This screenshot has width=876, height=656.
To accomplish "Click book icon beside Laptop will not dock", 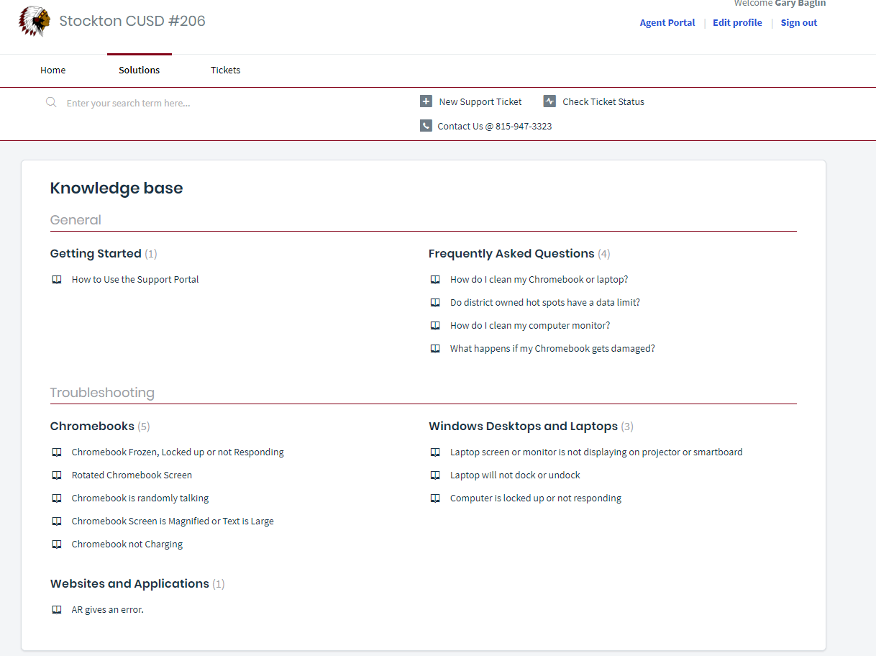I will point(435,475).
